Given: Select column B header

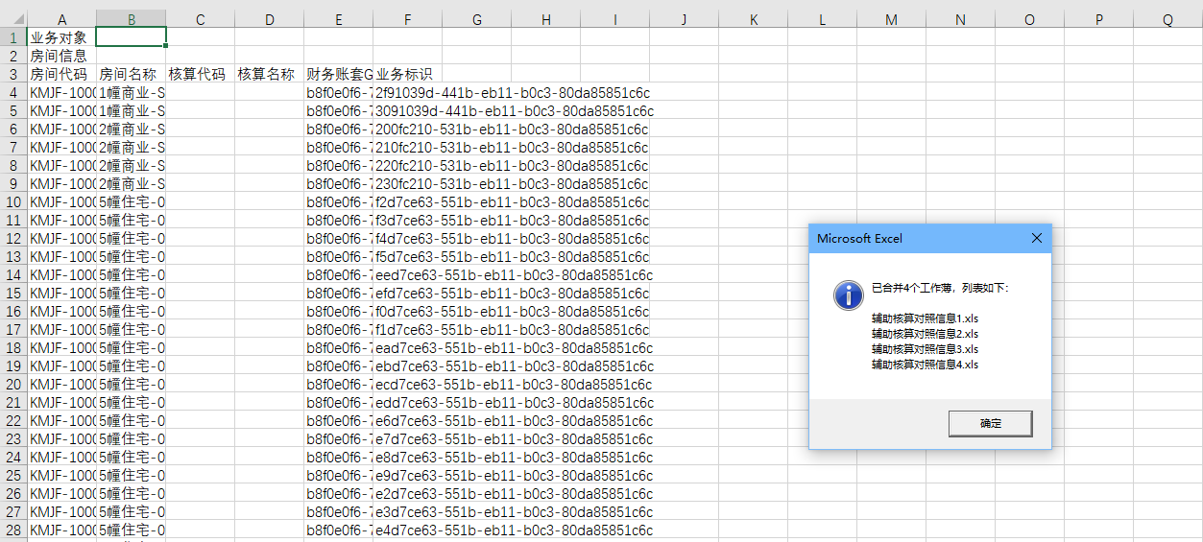Looking at the screenshot, I should (132, 19).
